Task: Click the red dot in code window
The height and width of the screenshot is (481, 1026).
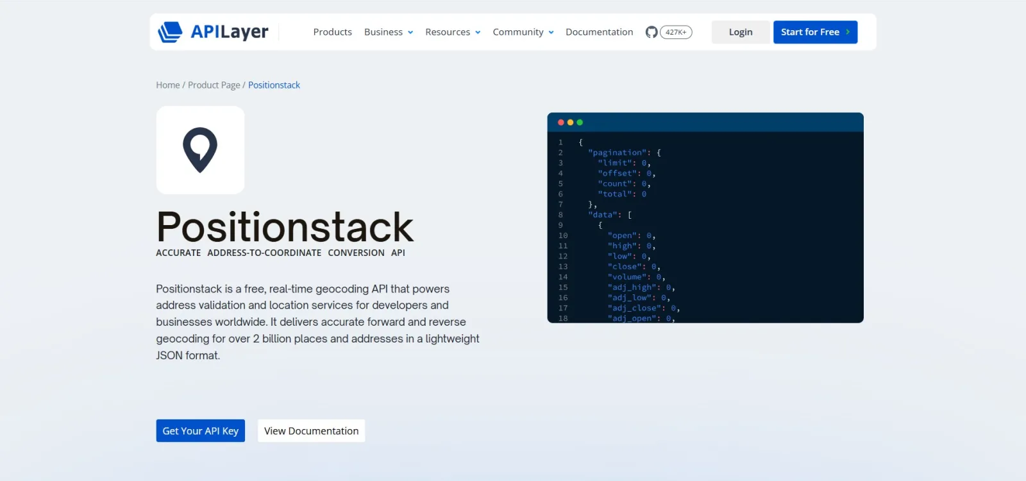Action: (561, 122)
